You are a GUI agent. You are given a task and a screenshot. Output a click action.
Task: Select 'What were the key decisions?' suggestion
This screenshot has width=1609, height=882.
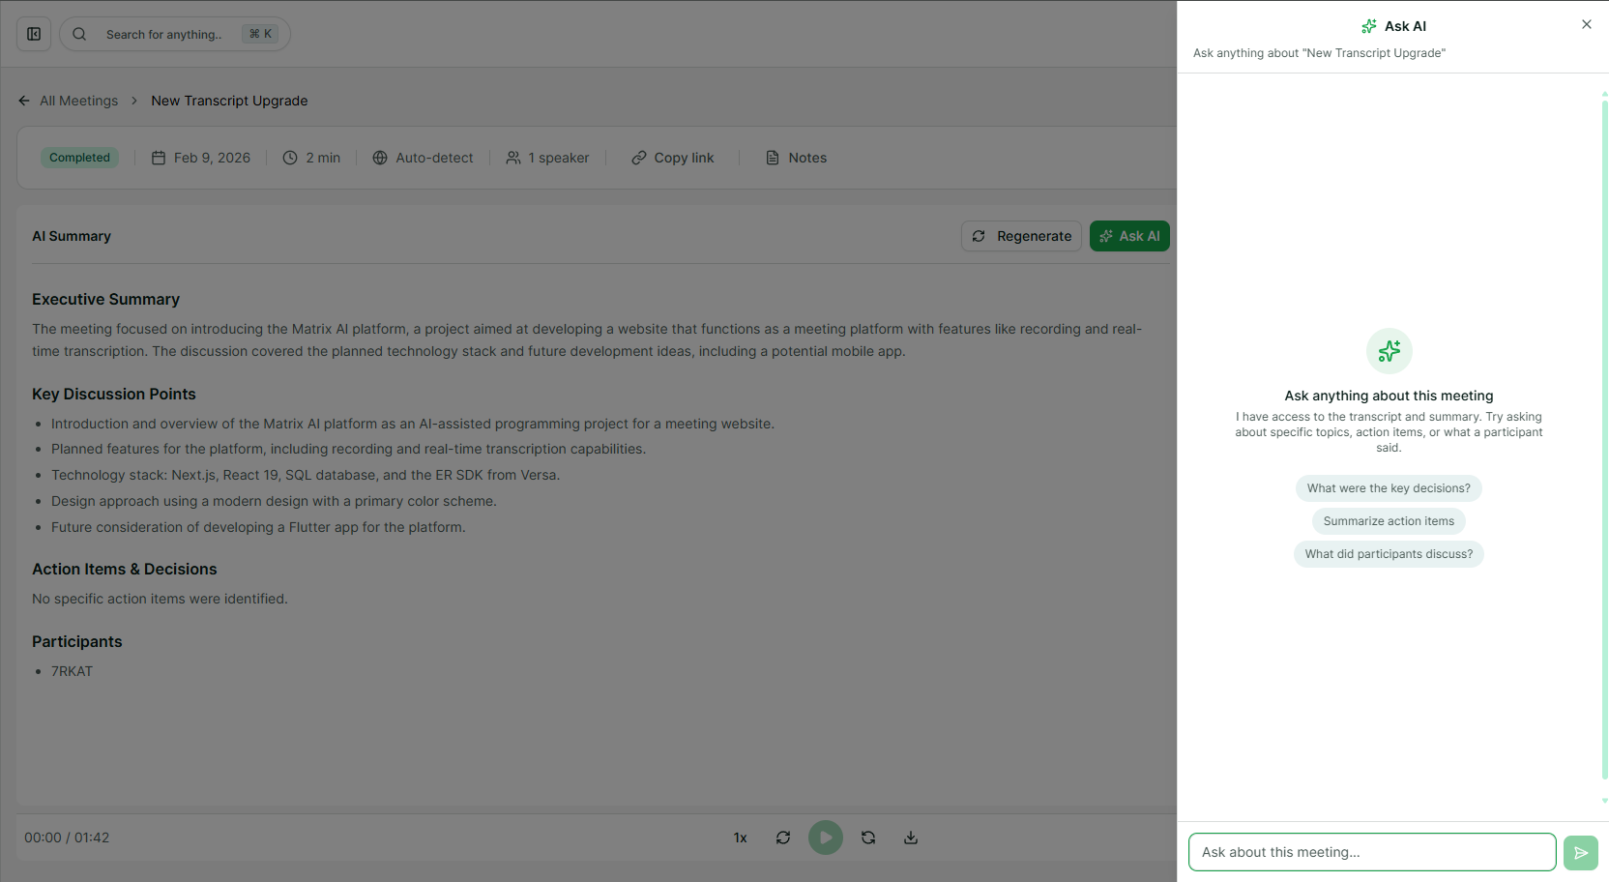[1389, 488]
